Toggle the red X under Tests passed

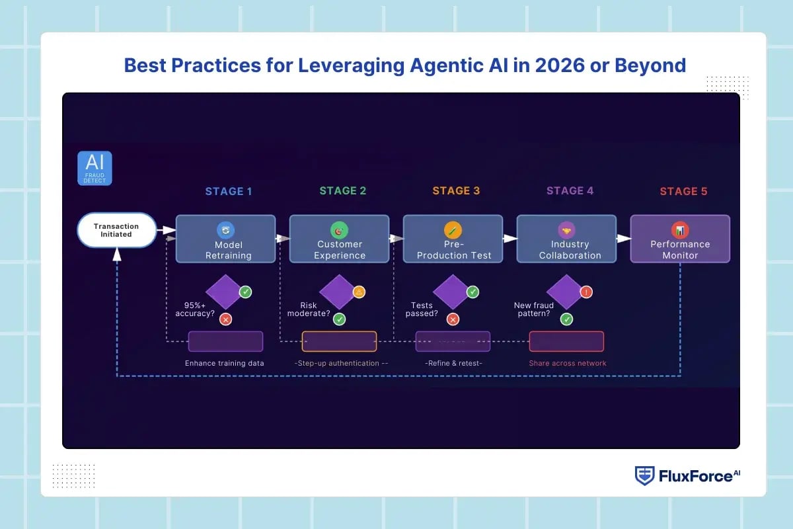tap(451, 319)
